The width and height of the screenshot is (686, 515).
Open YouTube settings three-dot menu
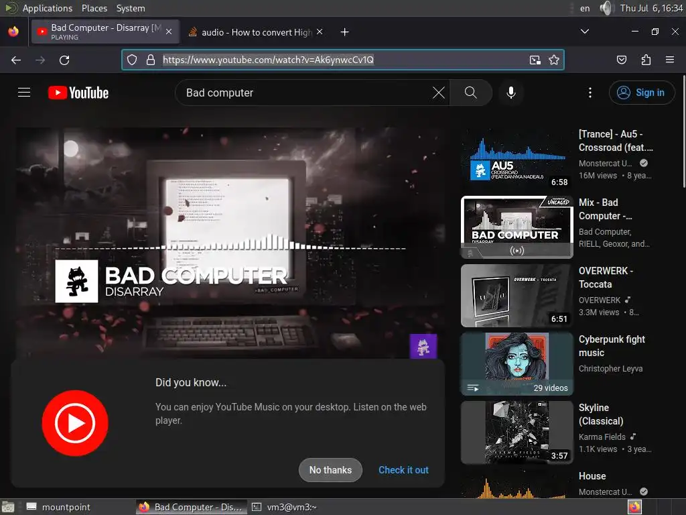(590, 93)
